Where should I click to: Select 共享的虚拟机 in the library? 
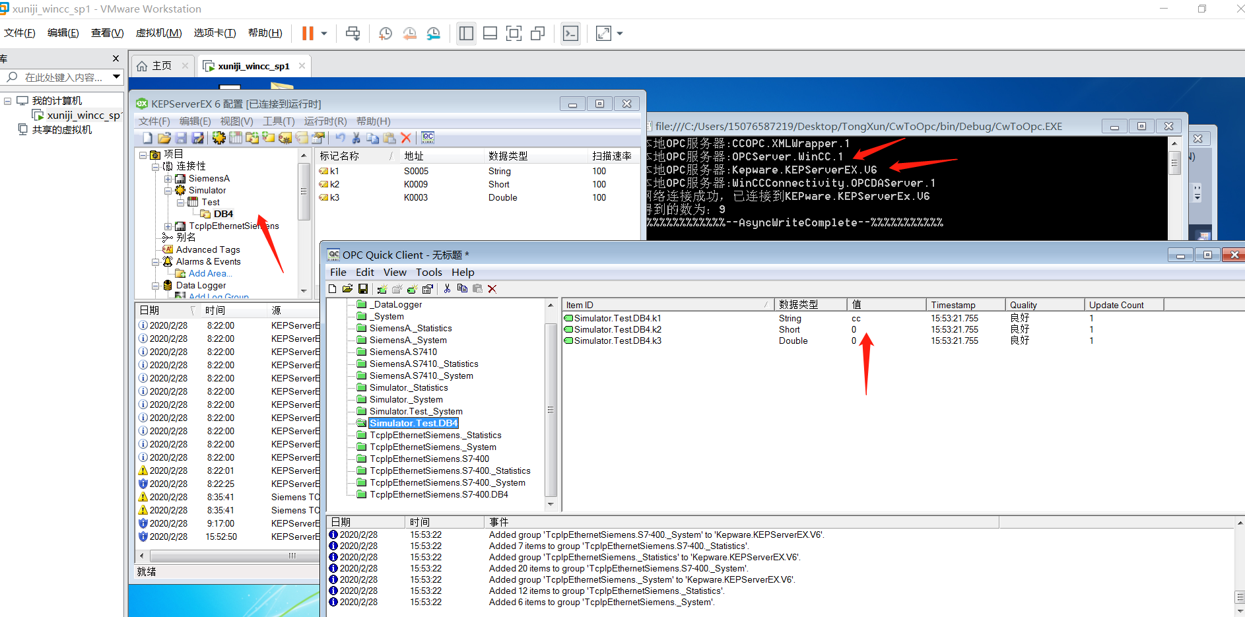pos(62,129)
